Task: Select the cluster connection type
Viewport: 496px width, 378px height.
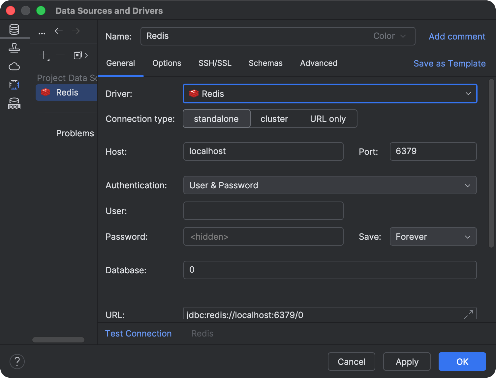Action: (x=274, y=119)
